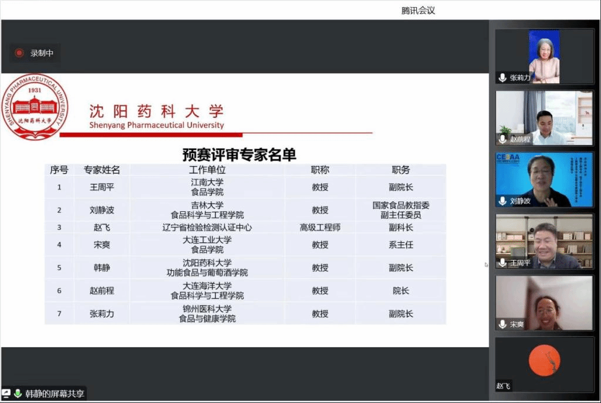Click the screen share icon at bottom left
This screenshot has width=601, height=403.
[6, 394]
